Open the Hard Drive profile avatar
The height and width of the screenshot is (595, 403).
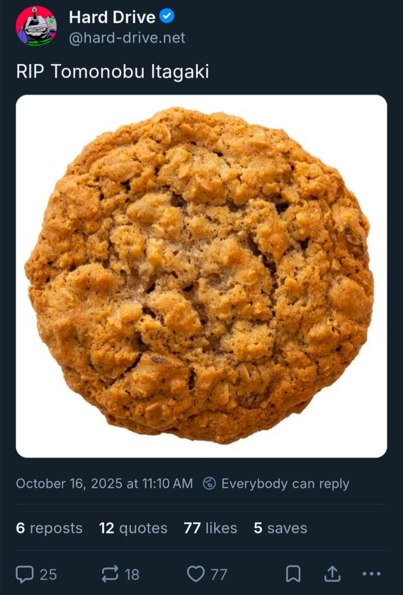[36, 26]
